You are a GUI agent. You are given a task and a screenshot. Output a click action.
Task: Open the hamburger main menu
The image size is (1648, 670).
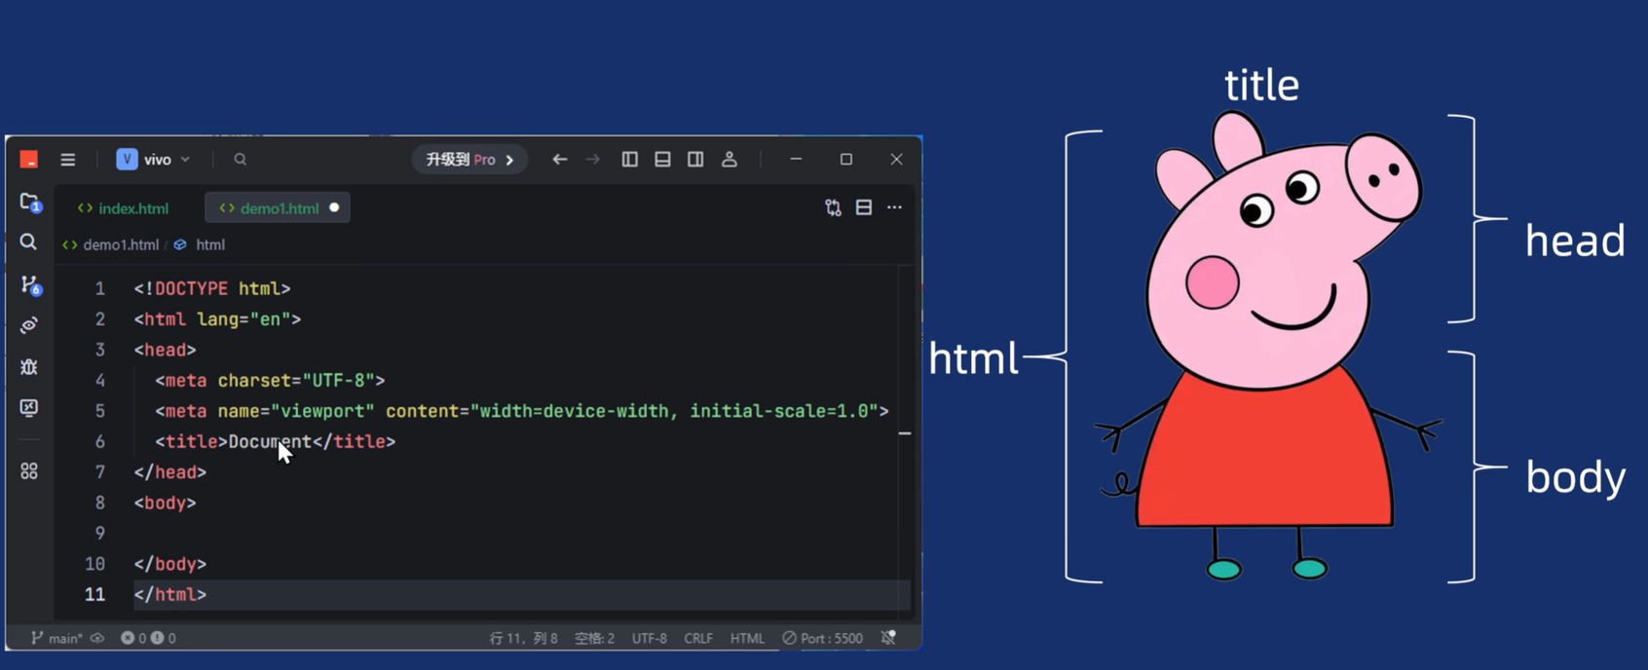[x=67, y=160]
